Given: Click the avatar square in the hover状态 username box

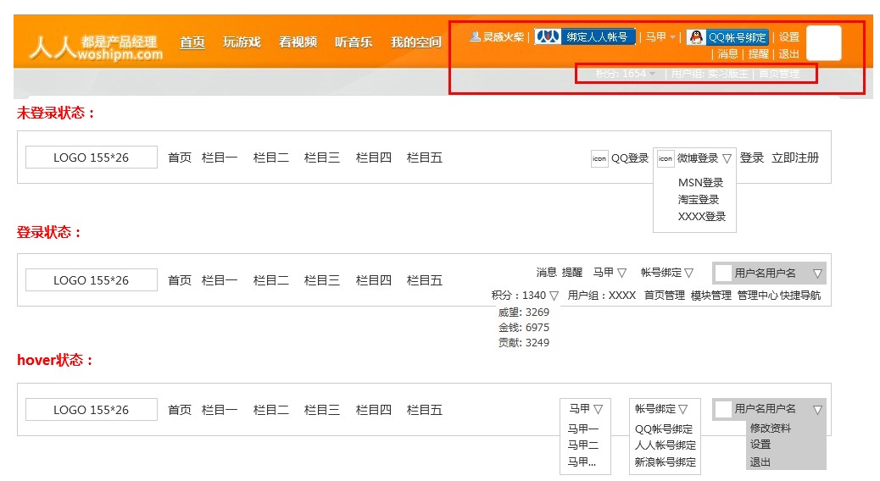Looking at the screenshot, I should [723, 409].
